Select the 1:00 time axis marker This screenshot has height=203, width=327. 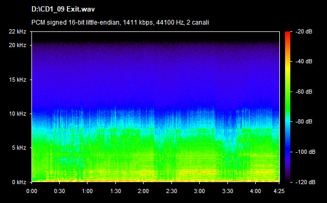pos(87,191)
